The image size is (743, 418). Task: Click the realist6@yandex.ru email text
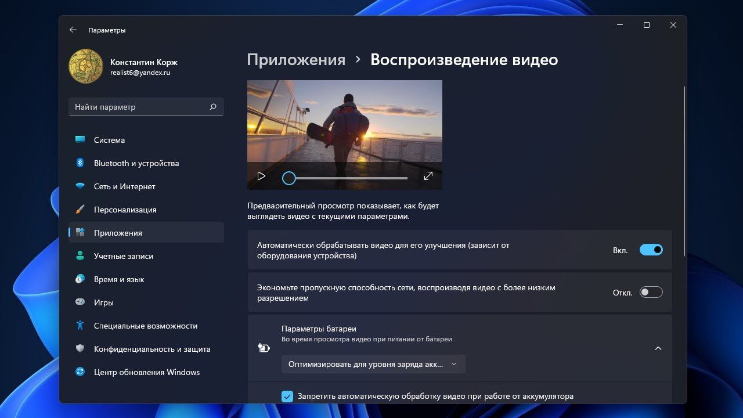click(x=140, y=73)
